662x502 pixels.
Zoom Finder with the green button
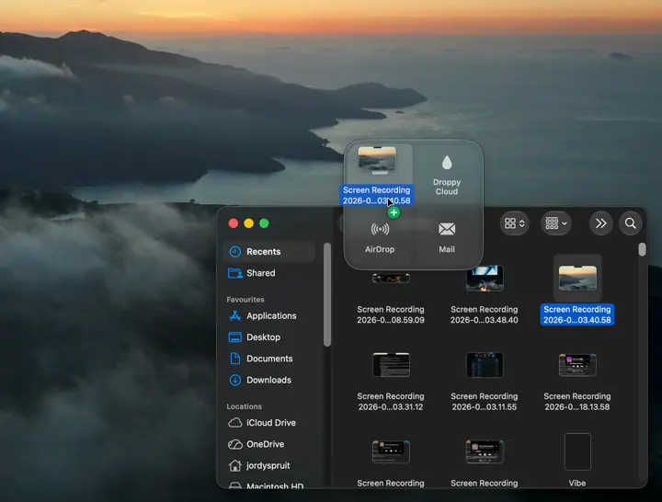tap(264, 223)
